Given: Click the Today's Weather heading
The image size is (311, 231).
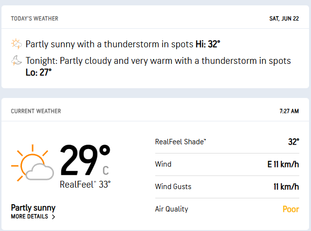Looking at the screenshot, I should click(35, 19).
